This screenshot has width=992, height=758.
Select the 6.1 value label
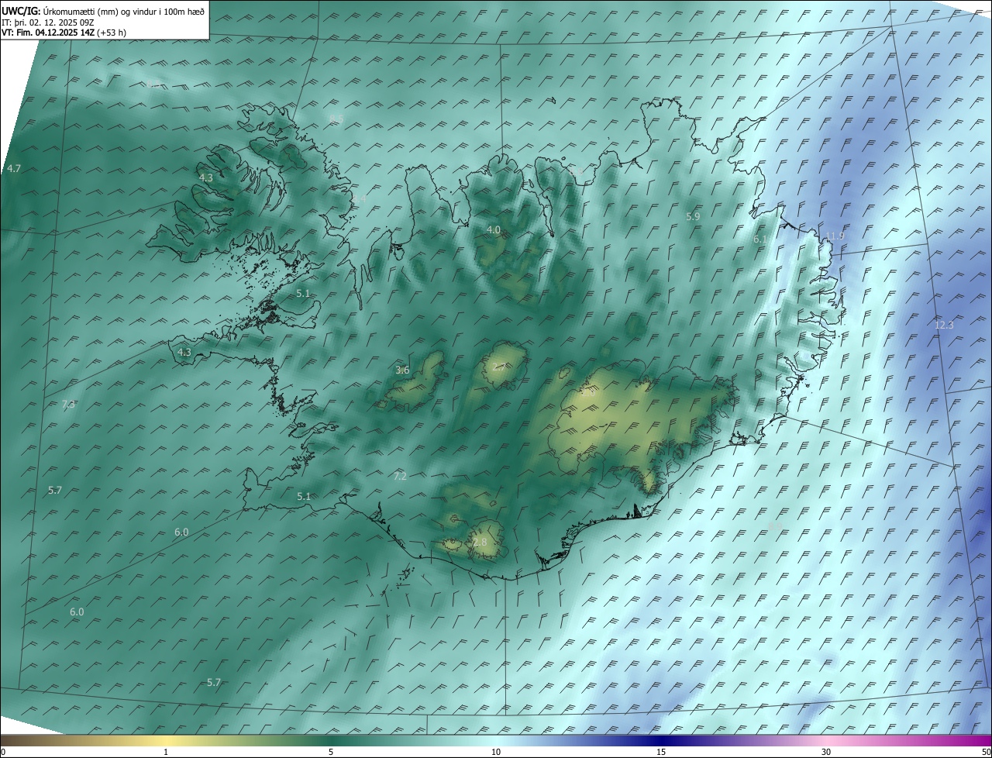760,239
